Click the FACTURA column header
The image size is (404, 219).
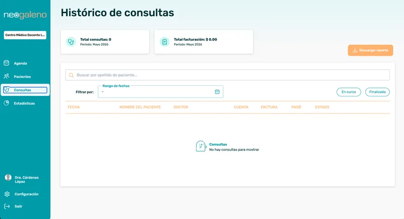269,107
